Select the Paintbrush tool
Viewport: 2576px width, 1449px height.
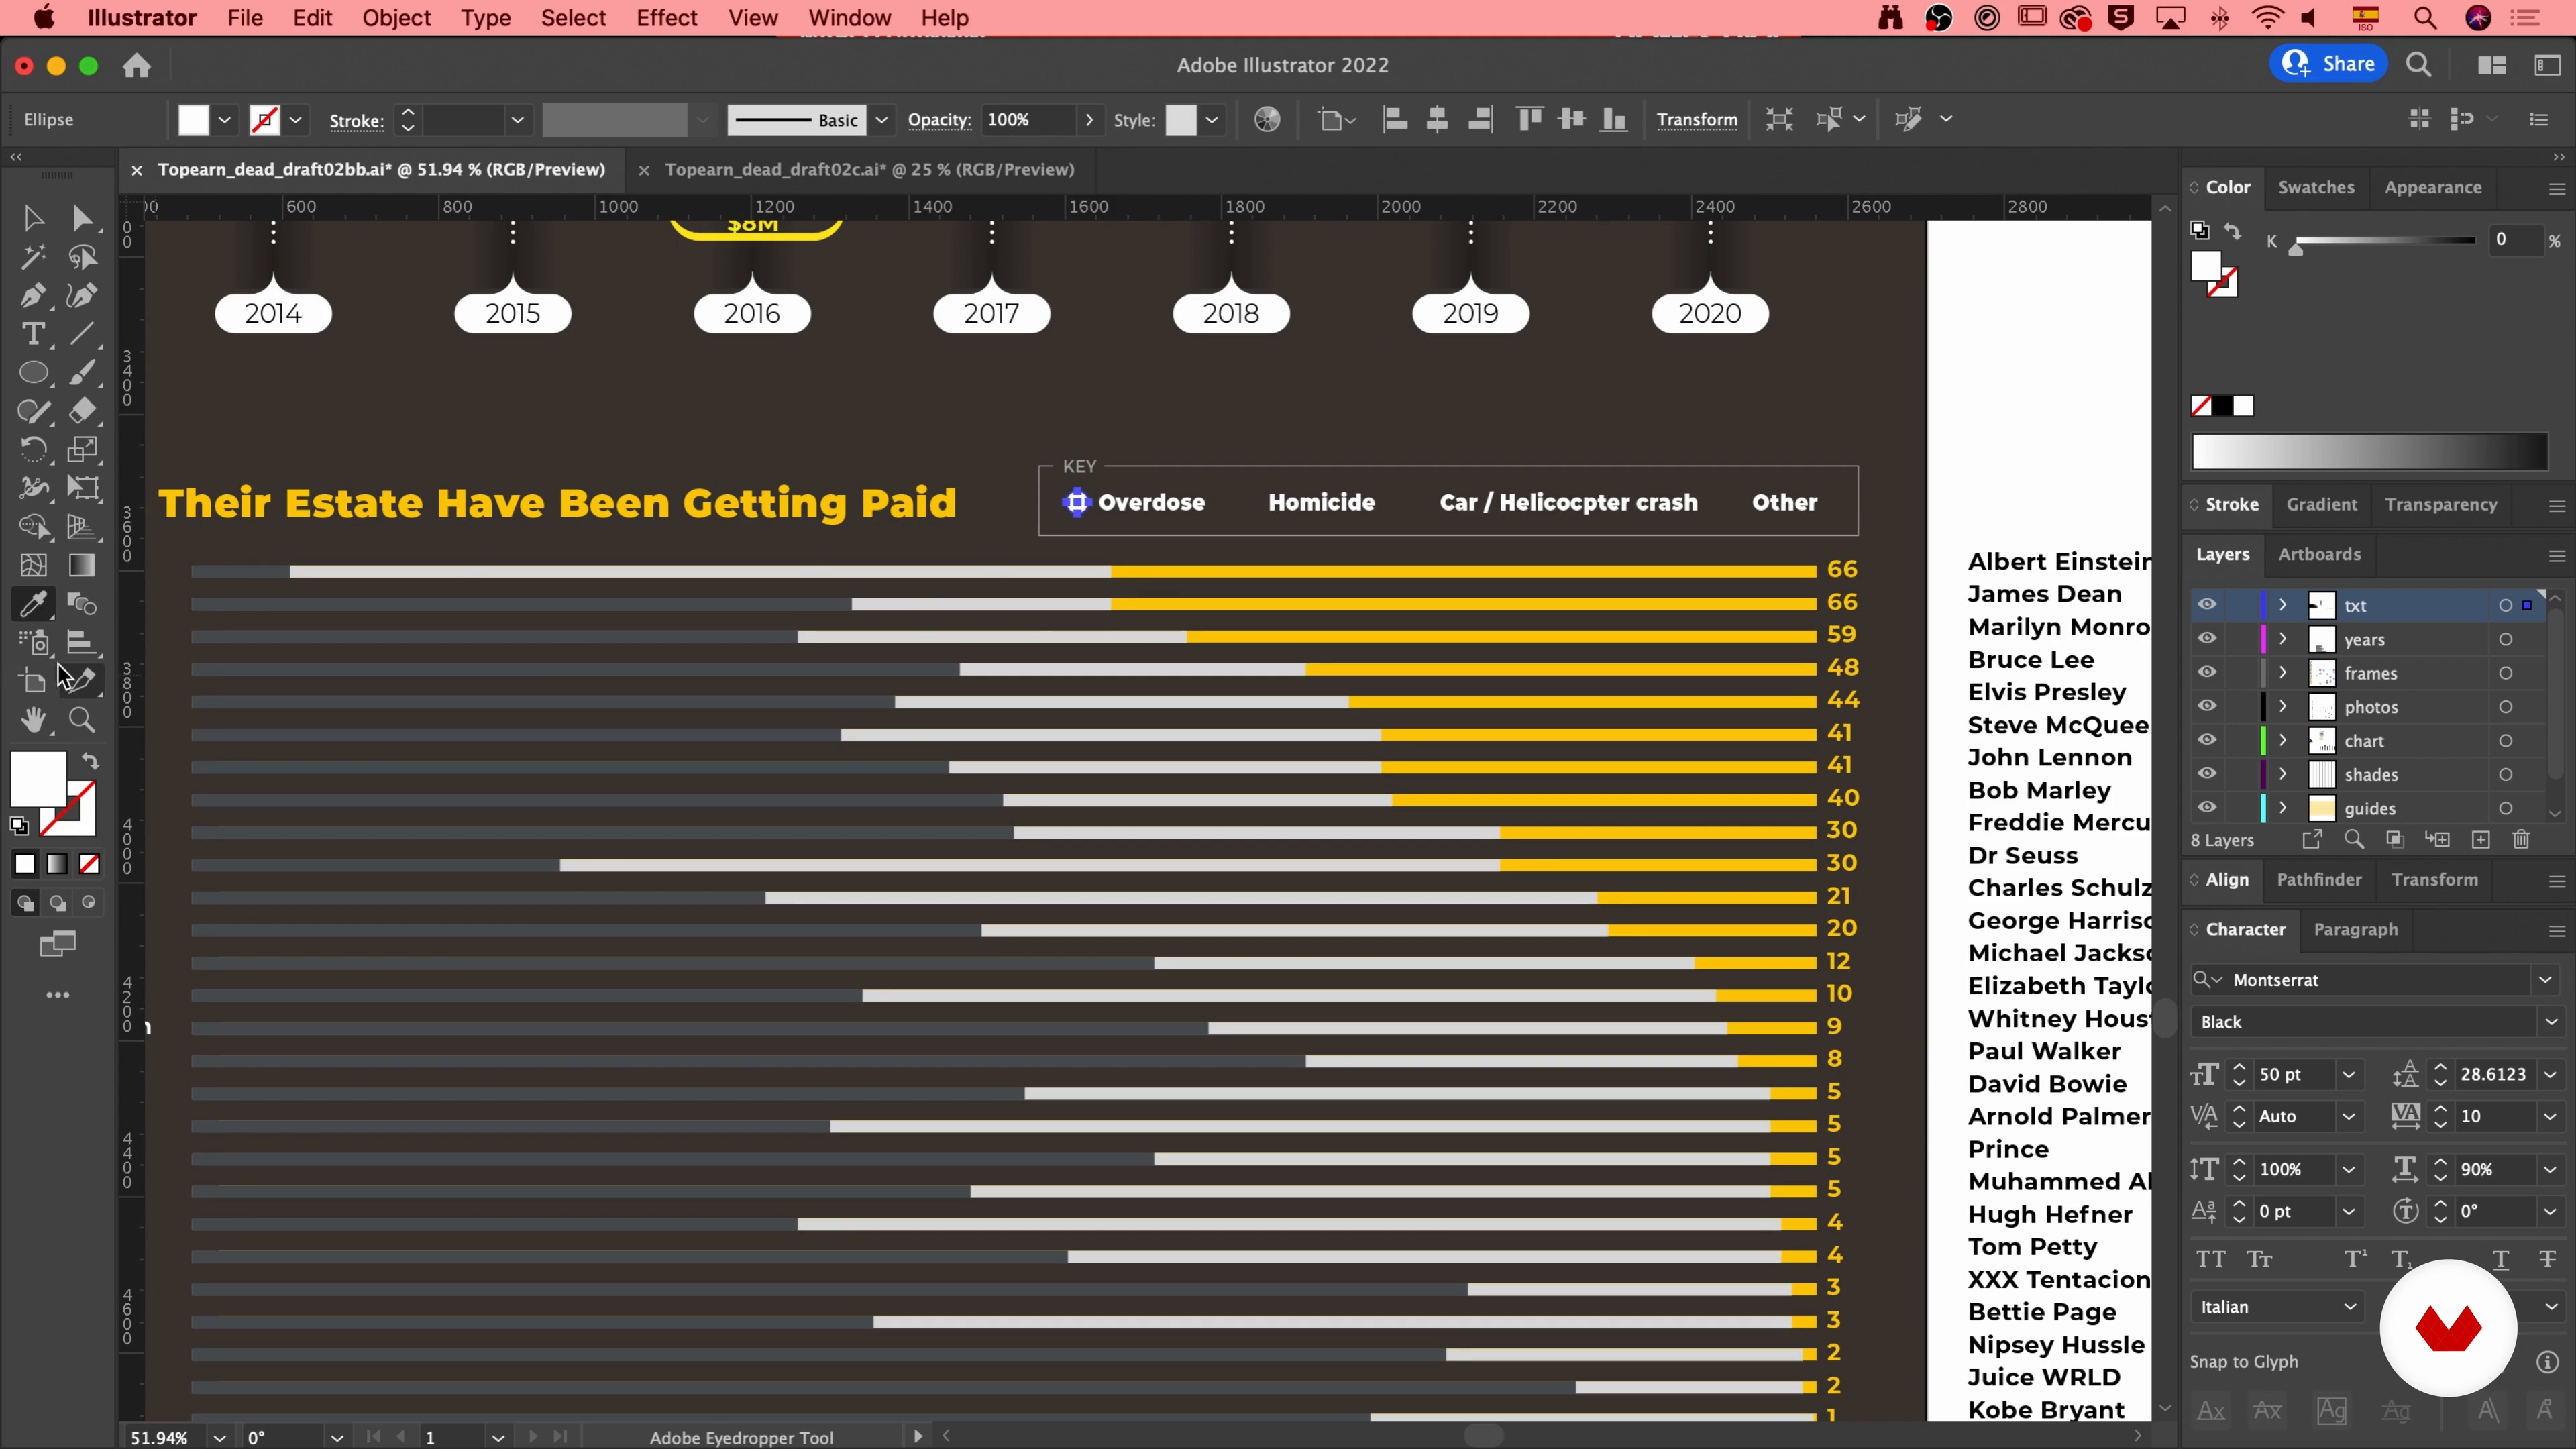82,373
